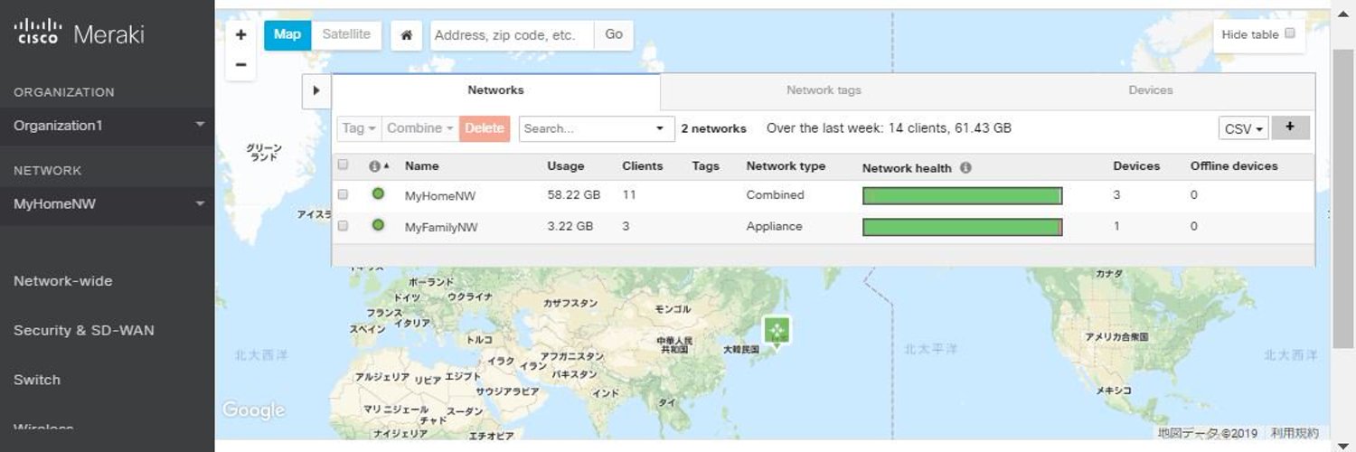Zoom out on the map with minus

pos(240,64)
